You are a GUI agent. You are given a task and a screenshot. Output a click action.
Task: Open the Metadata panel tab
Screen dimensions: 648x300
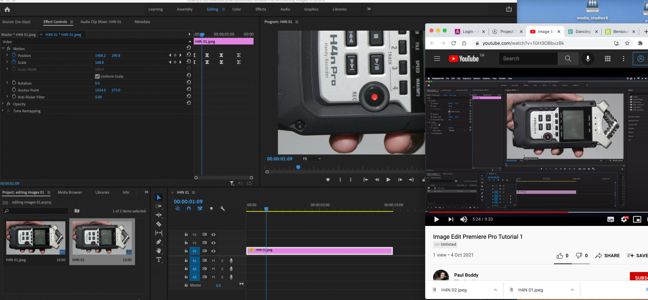tap(142, 22)
